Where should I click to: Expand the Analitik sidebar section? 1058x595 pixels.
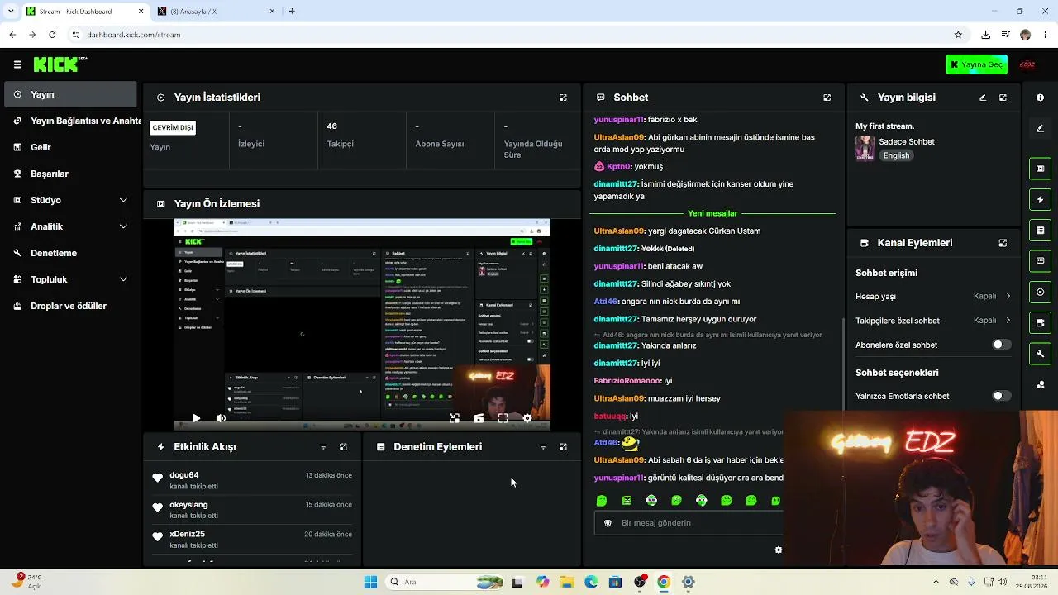click(123, 226)
